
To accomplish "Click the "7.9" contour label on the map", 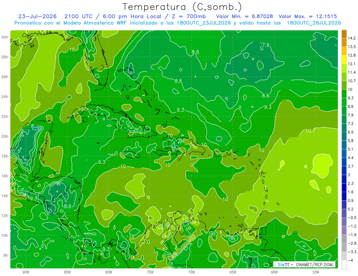I will (266, 45).
